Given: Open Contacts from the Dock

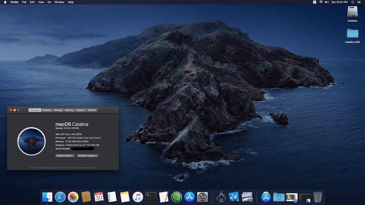Looking at the screenshot, I should point(86,197).
